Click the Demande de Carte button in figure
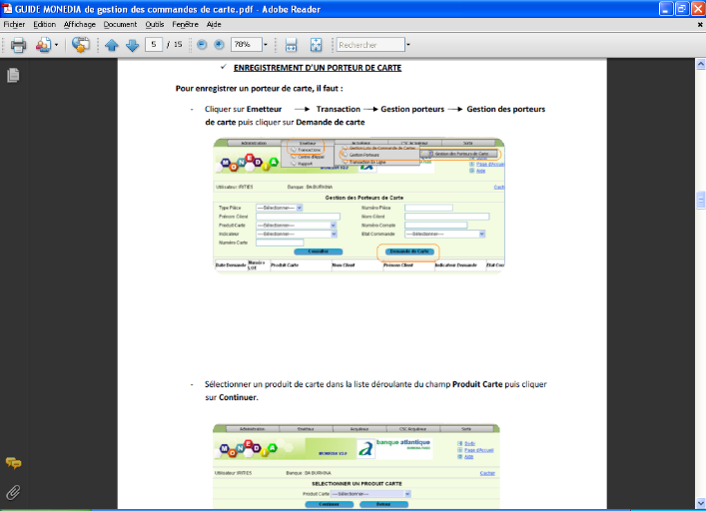Image resolution: width=706 pixels, height=511 pixels. click(x=409, y=252)
